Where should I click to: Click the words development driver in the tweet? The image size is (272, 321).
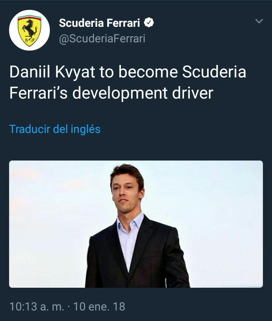point(143,93)
